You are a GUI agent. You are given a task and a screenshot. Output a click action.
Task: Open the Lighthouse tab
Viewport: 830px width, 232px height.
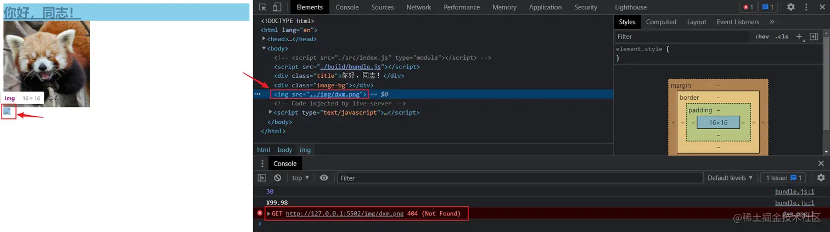pos(631,7)
